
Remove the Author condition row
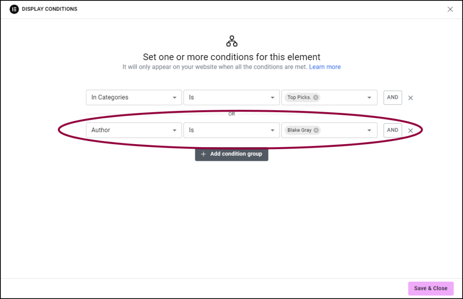tap(411, 130)
